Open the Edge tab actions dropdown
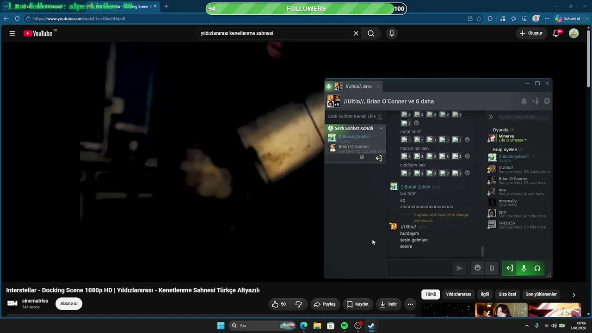592x333 pixels. pos(6,6)
